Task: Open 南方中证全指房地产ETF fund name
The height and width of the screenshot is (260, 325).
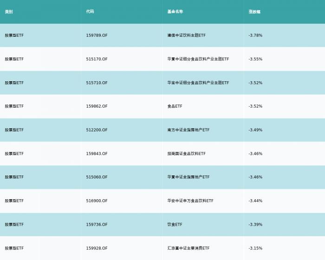Action: pyautogui.click(x=188, y=130)
